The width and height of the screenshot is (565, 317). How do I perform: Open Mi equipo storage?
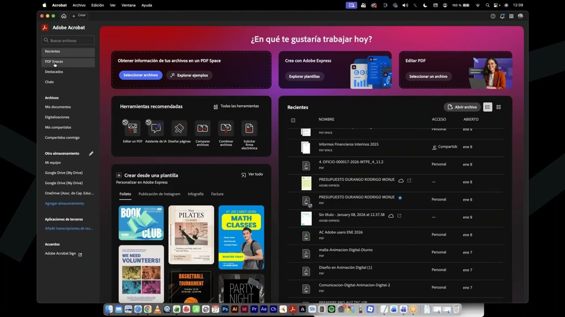(53, 162)
